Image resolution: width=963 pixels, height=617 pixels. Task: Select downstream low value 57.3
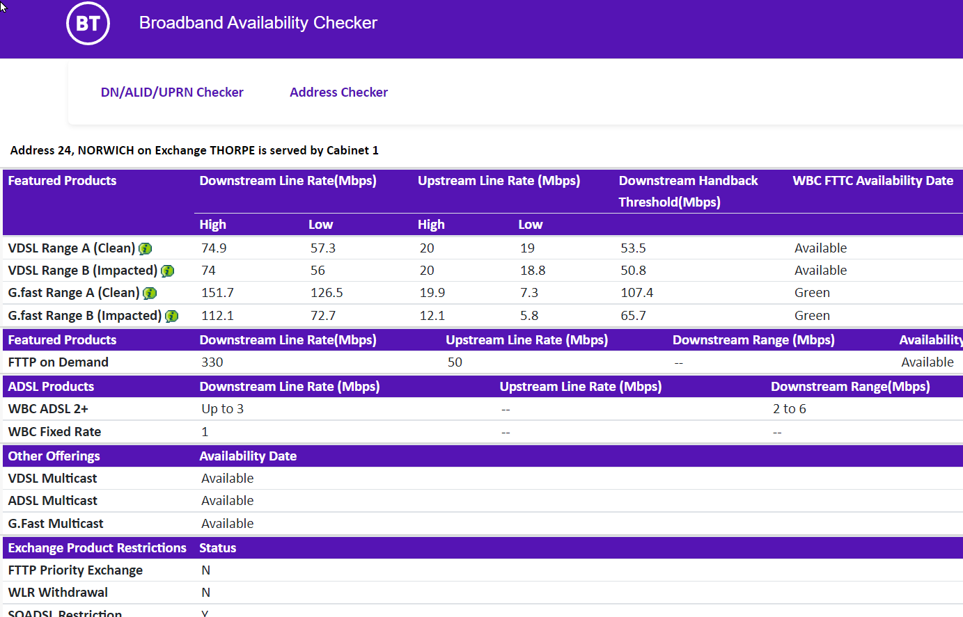point(323,248)
